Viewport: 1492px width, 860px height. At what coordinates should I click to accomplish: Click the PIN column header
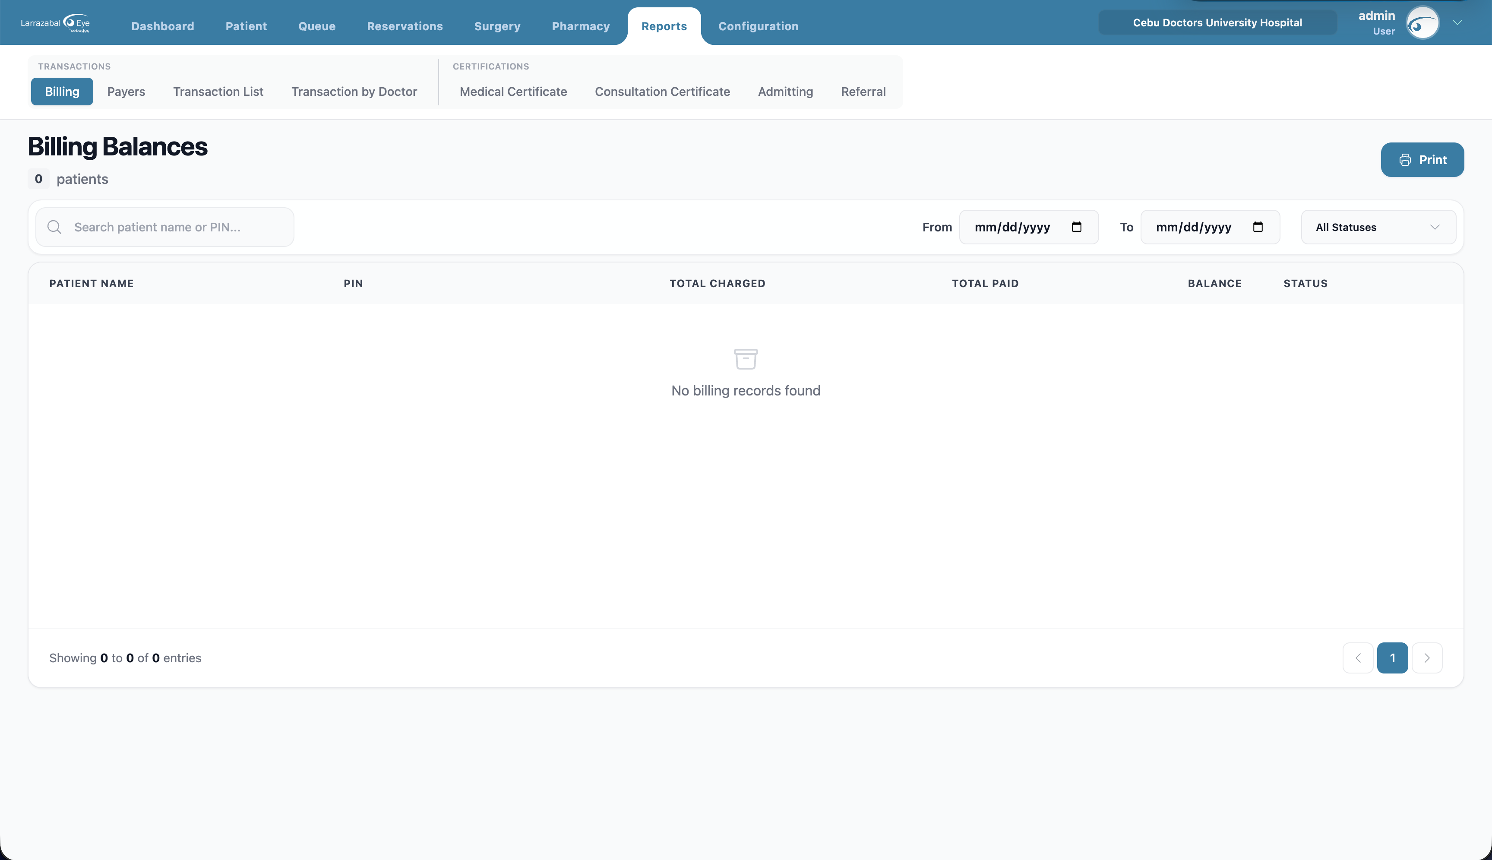(x=353, y=284)
